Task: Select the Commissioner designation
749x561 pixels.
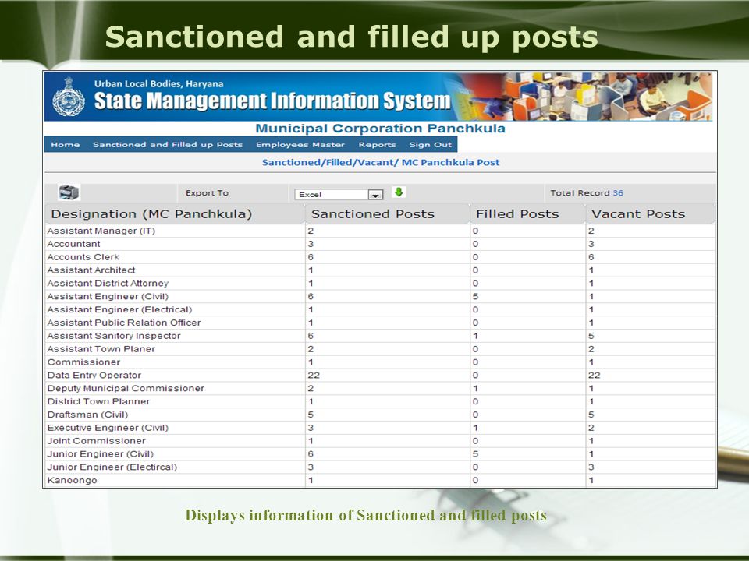Action: tap(83, 362)
